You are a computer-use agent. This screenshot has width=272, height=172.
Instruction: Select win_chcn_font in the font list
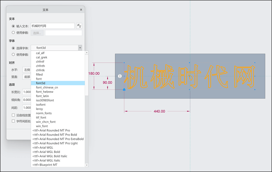click(58, 122)
